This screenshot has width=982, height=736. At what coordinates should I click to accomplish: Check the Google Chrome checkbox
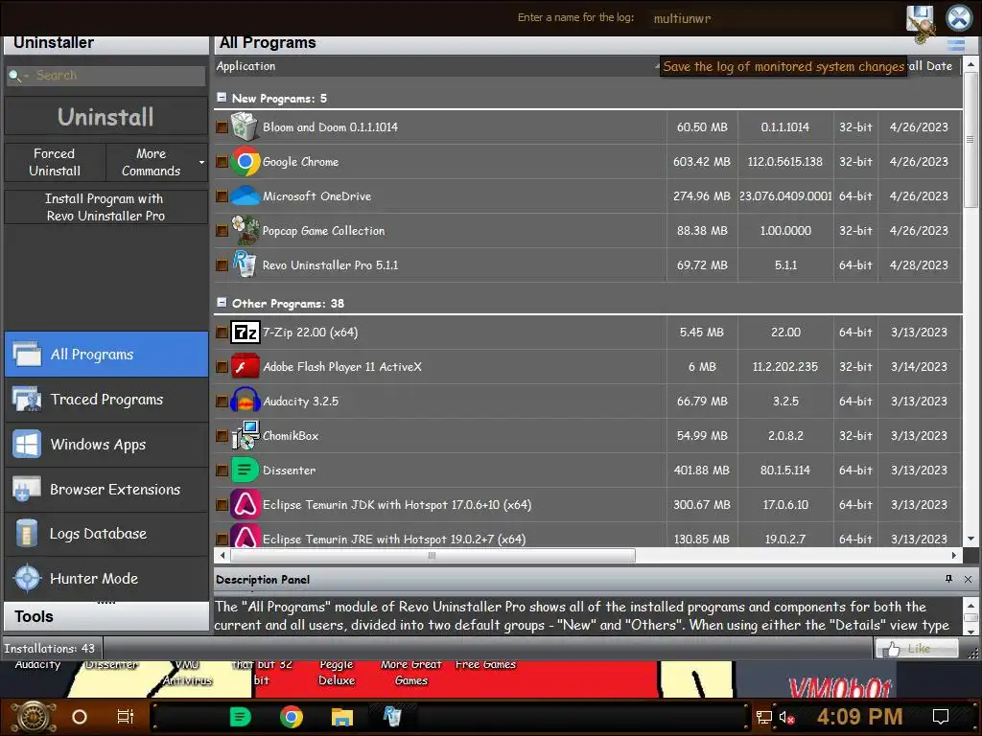[x=222, y=161]
